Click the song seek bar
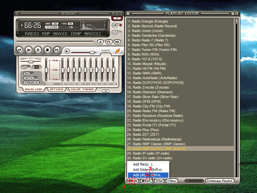The width and height of the screenshot is (257, 193). (55, 42)
